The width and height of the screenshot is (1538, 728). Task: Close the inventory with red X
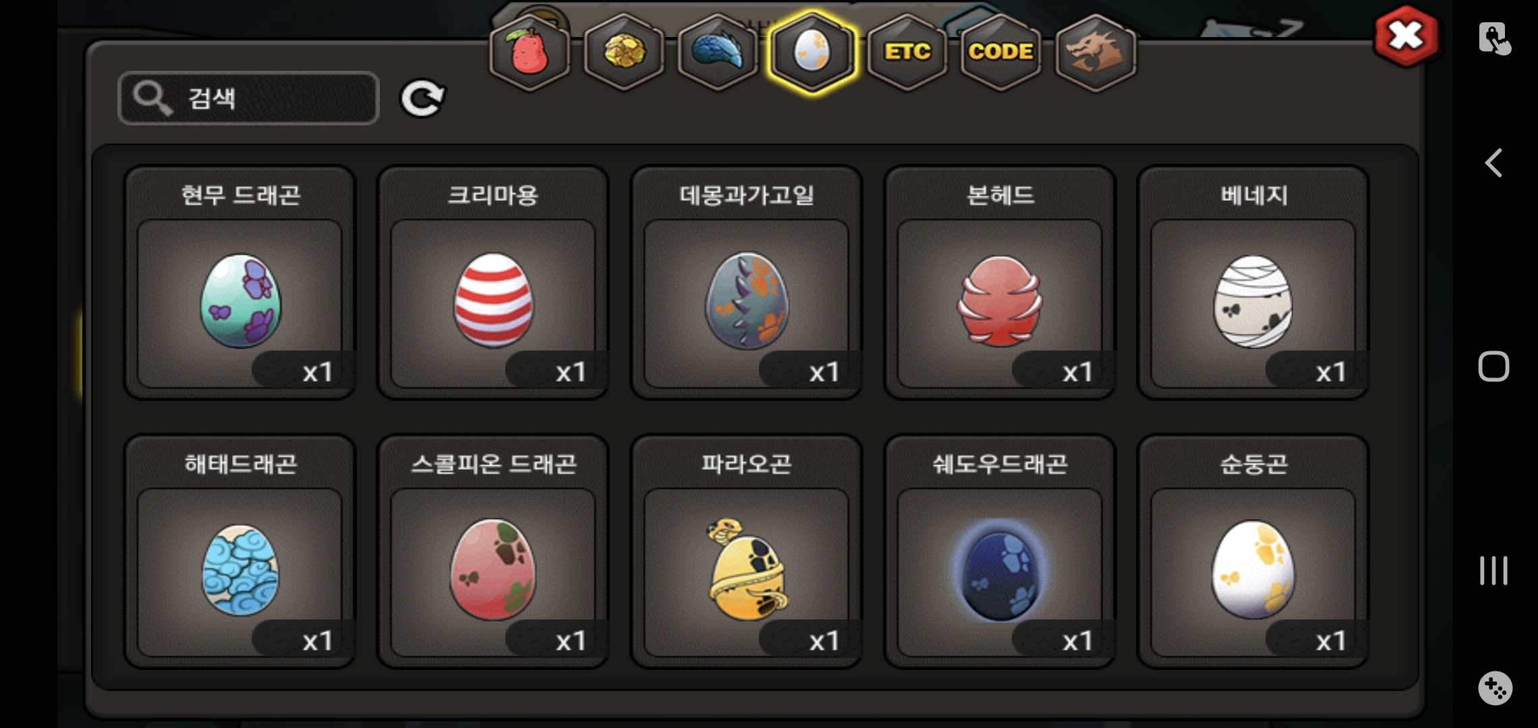(x=1406, y=36)
